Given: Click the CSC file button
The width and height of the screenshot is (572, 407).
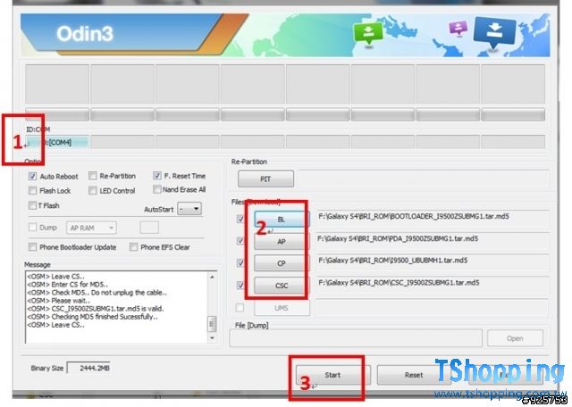Looking at the screenshot, I should click(282, 286).
